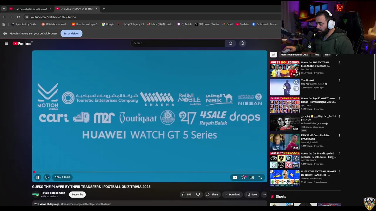This screenshot has height=211, width=376.
Task: Open Chrome's tab search dropdown arrow
Action: point(4,9)
